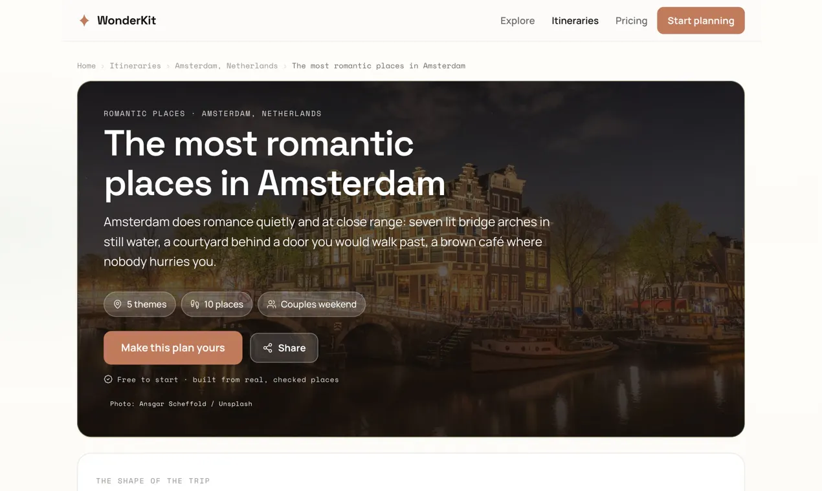Click 'THE SHAPE OF THE TRIP' section label

[x=153, y=481]
